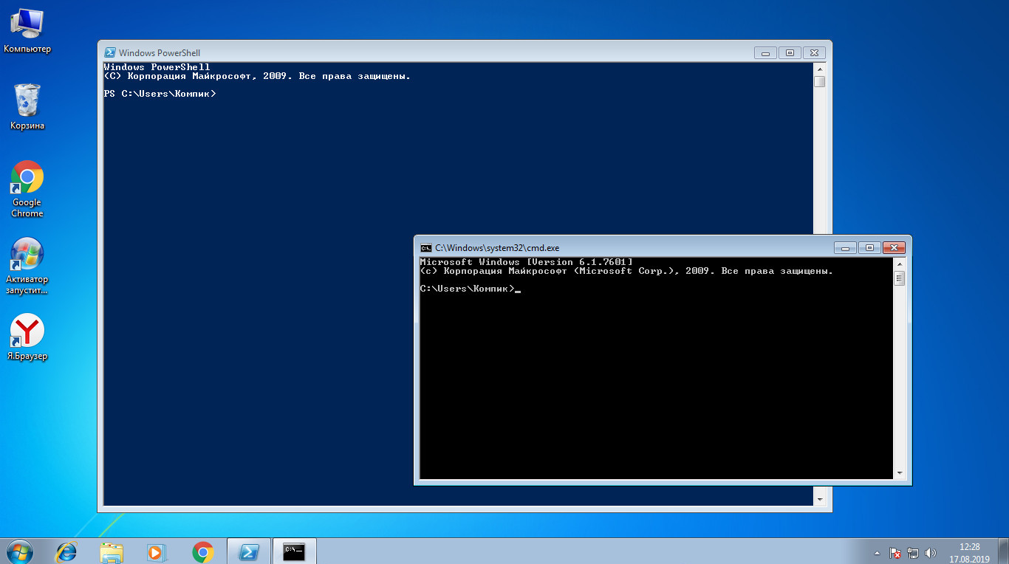Image resolution: width=1009 pixels, height=564 pixels.
Task: Maximize the Windows PowerShell window
Action: pyautogui.click(x=790, y=52)
